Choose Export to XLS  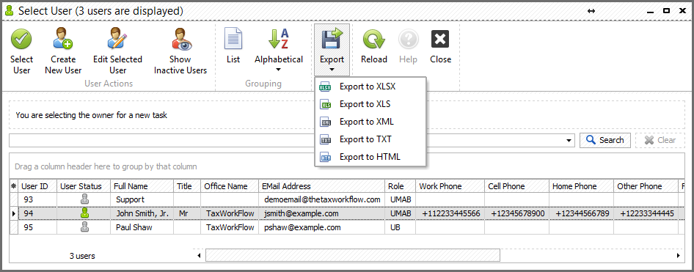pos(370,104)
